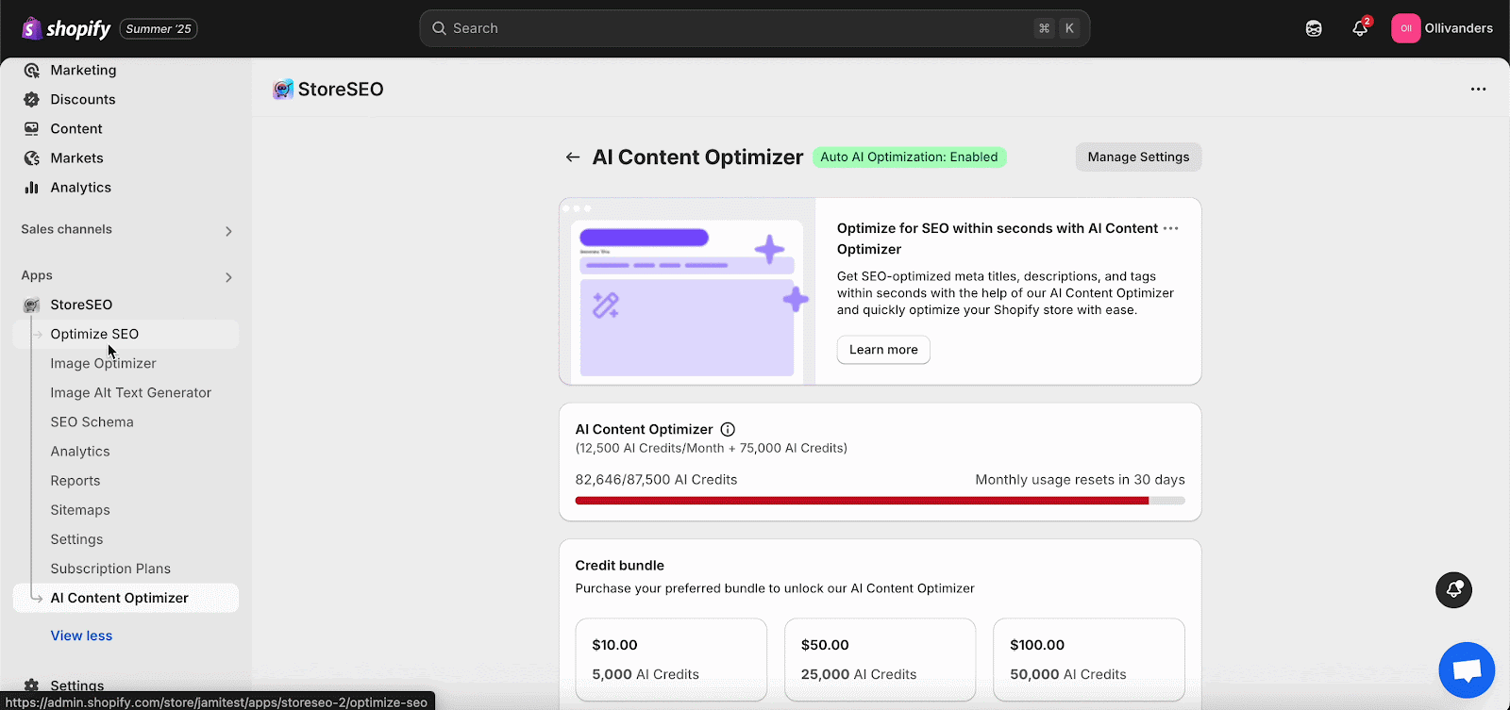Expand the Sales channels chevron
Image resolution: width=1510 pixels, height=710 pixels.
pyautogui.click(x=228, y=231)
